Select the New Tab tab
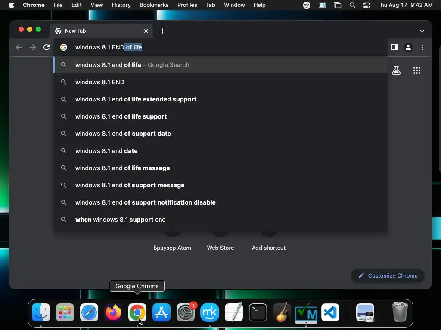Image resolution: width=441 pixels, height=330 pixels. coord(101,31)
